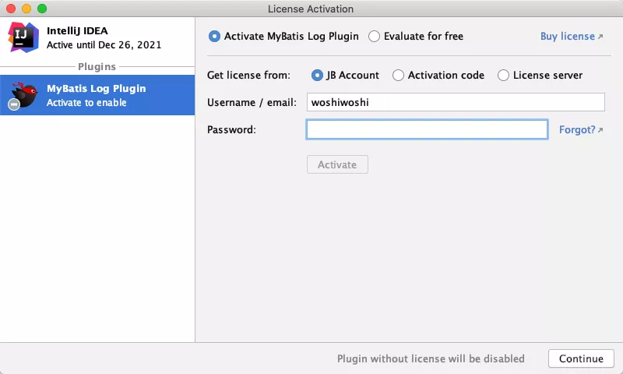Click 'Activate to enable' status text
The image size is (623, 374).
86,103
